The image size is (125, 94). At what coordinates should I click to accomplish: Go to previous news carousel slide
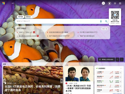(4, 81)
